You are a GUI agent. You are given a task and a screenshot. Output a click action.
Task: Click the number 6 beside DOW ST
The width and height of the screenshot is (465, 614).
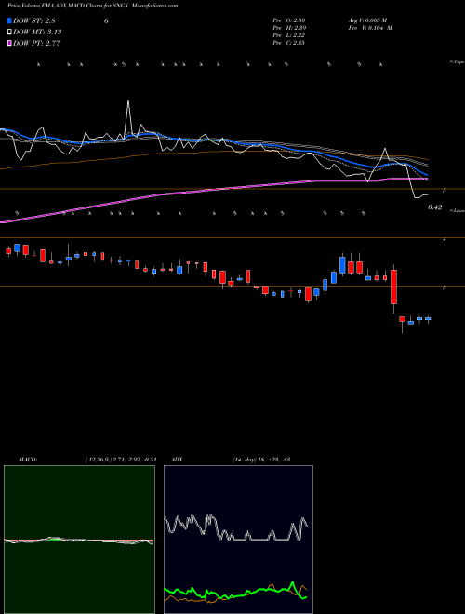point(106,20)
